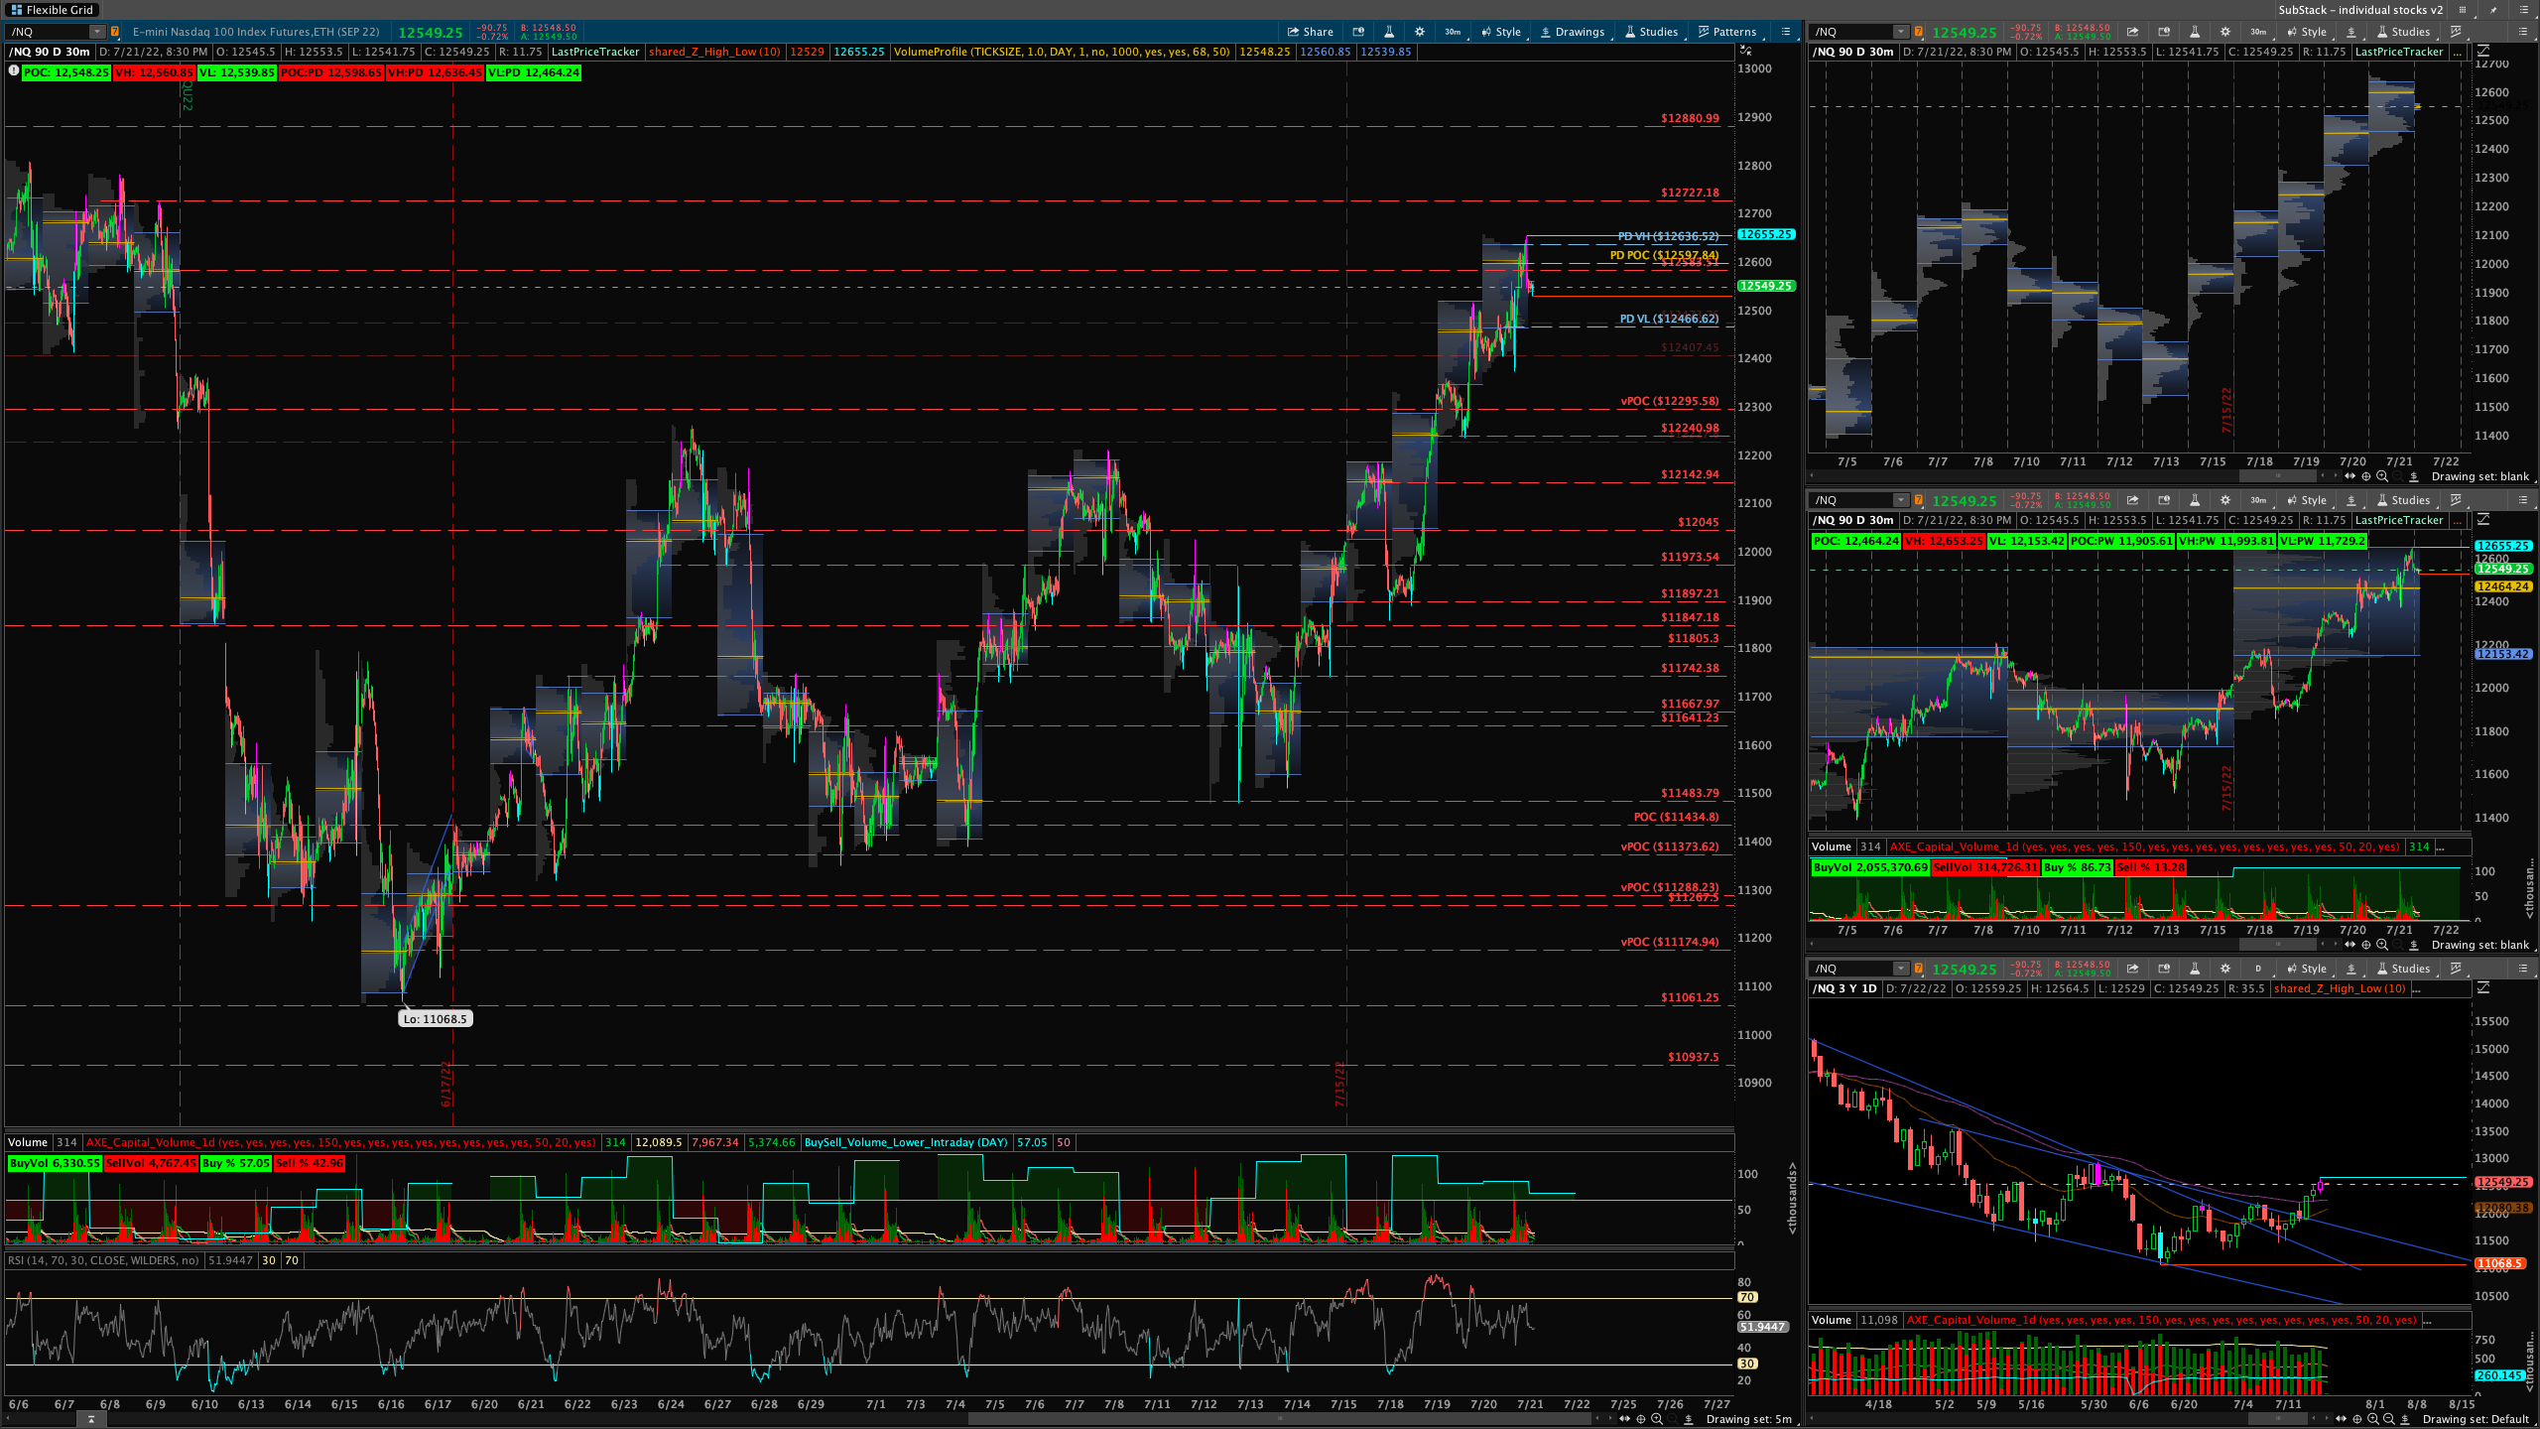
Task: Expand the Patterns dropdown
Action: coord(1726,32)
